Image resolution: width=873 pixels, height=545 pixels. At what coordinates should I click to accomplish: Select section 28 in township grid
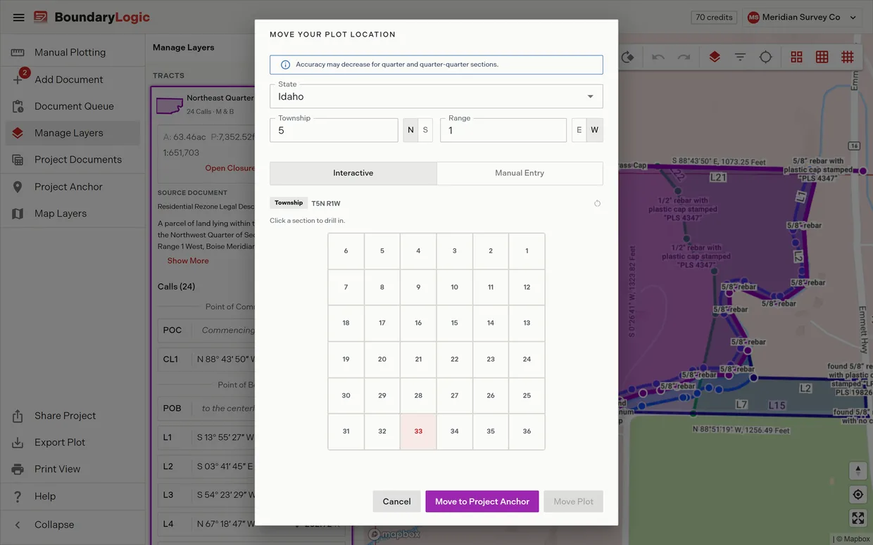point(418,396)
